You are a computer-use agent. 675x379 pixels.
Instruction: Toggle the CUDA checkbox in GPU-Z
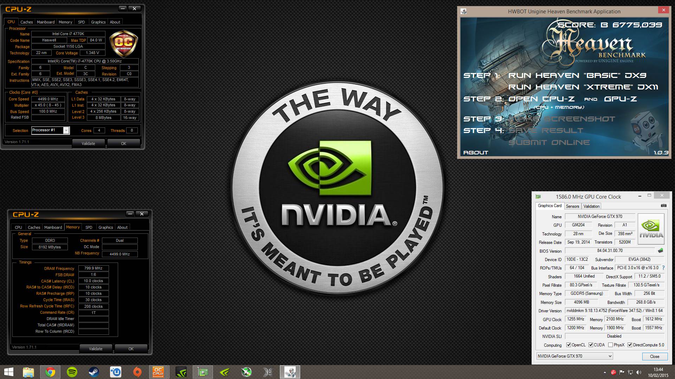[591, 345]
